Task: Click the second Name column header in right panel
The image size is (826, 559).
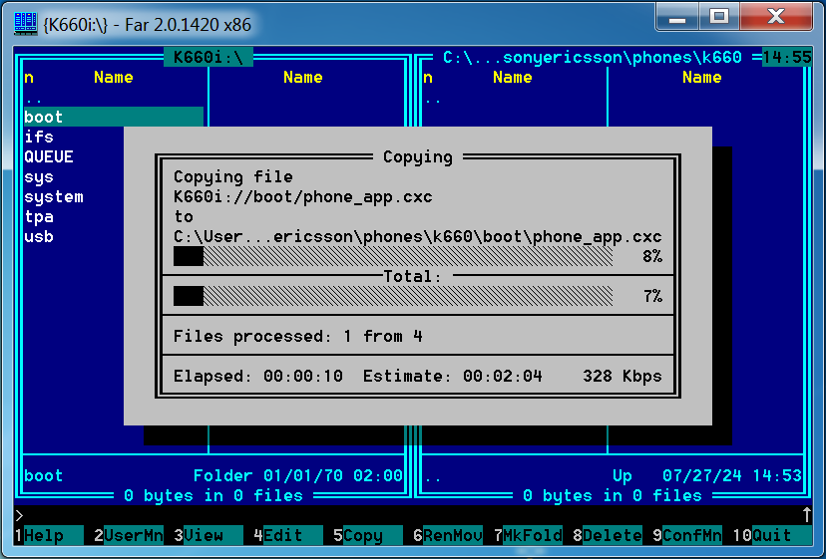Action: 701,78
